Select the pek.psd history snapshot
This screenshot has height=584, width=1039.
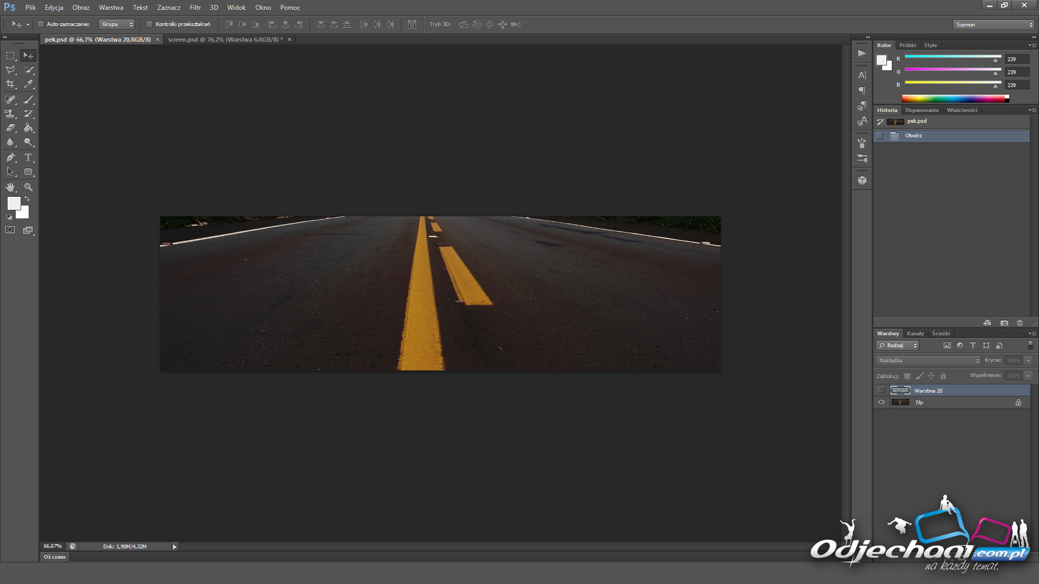click(x=951, y=122)
